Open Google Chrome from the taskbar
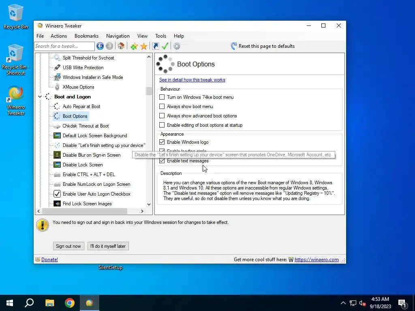415x311 pixels. tap(70, 303)
